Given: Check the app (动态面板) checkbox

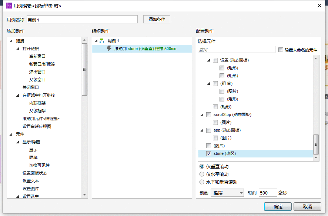Looking at the screenshot, I should (208, 130).
